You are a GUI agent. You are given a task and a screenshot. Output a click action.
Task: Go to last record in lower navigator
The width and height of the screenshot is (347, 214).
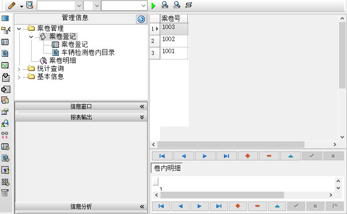(x=219, y=206)
